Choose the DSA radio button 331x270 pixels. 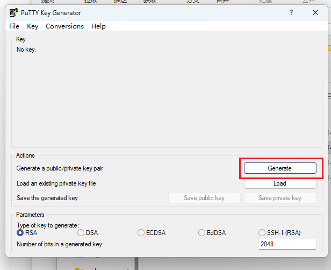81,233
